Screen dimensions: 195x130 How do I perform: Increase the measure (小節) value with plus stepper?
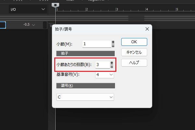[113, 42]
